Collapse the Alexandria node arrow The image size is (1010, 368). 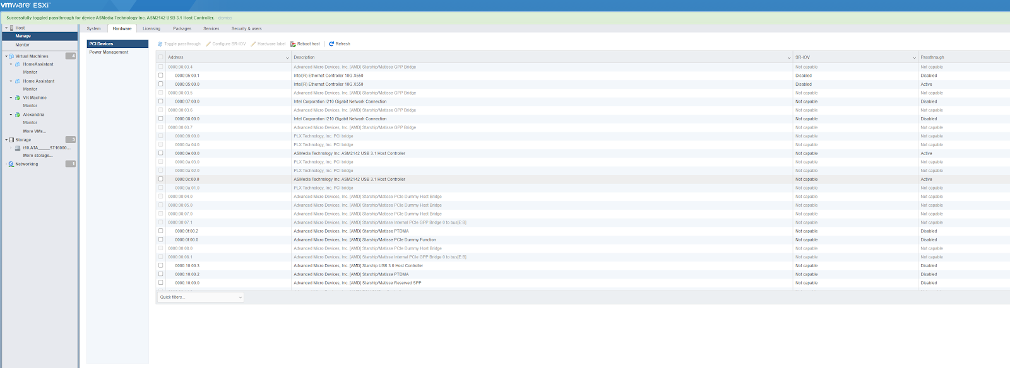11,115
